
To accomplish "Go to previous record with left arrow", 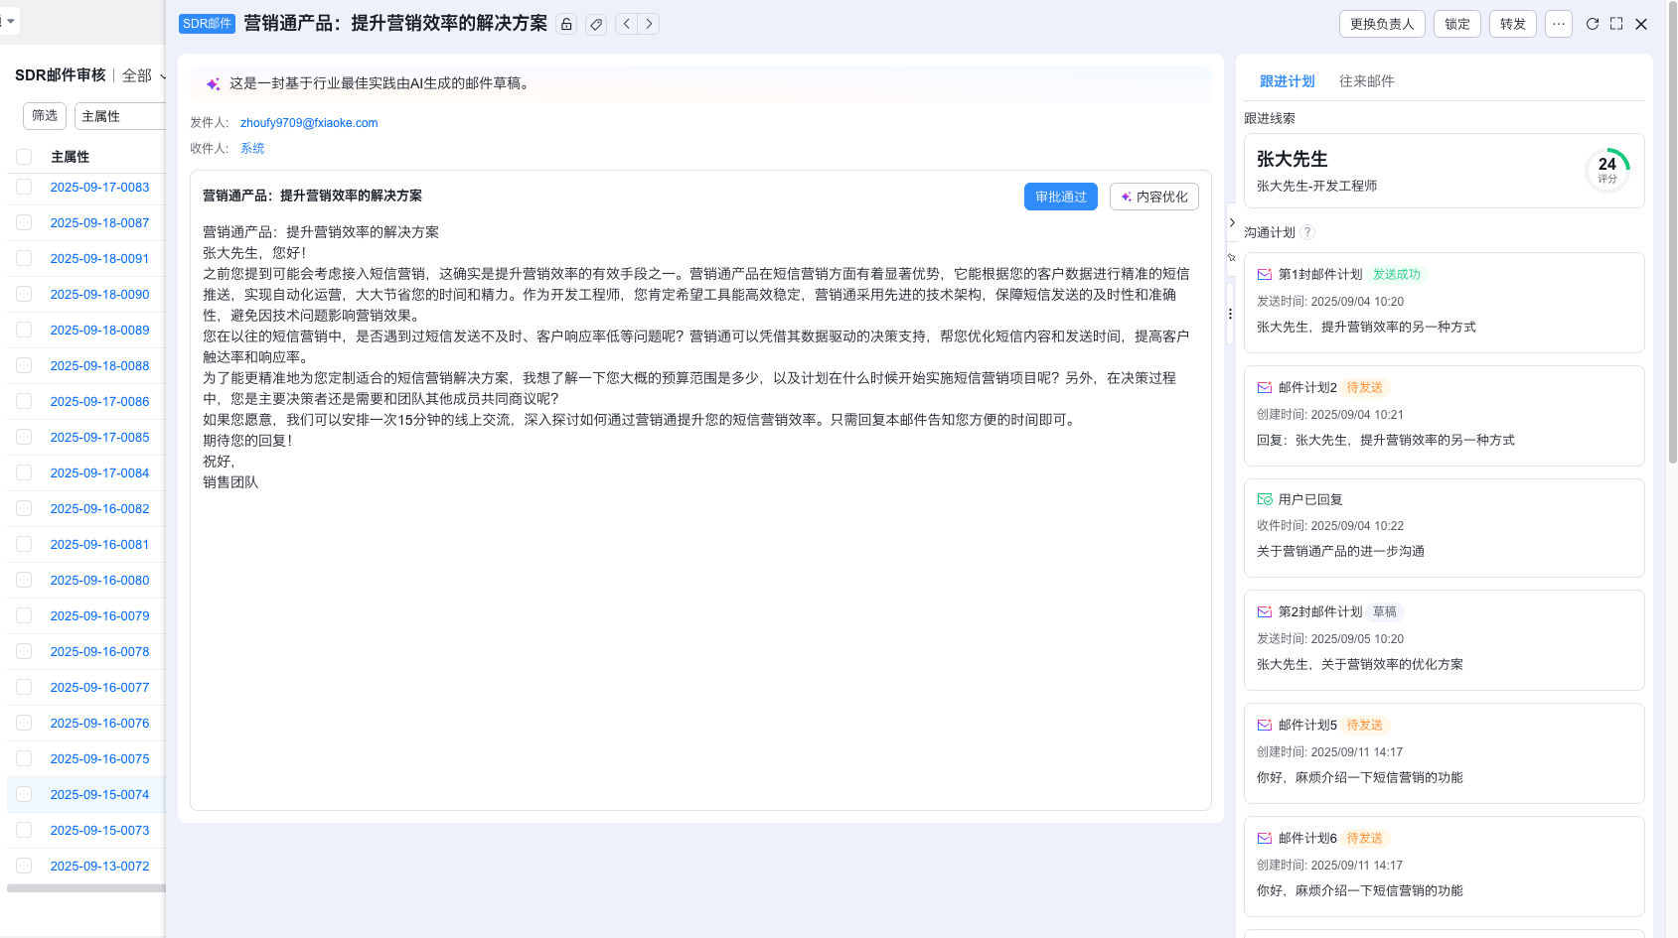I will pyautogui.click(x=627, y=24).
